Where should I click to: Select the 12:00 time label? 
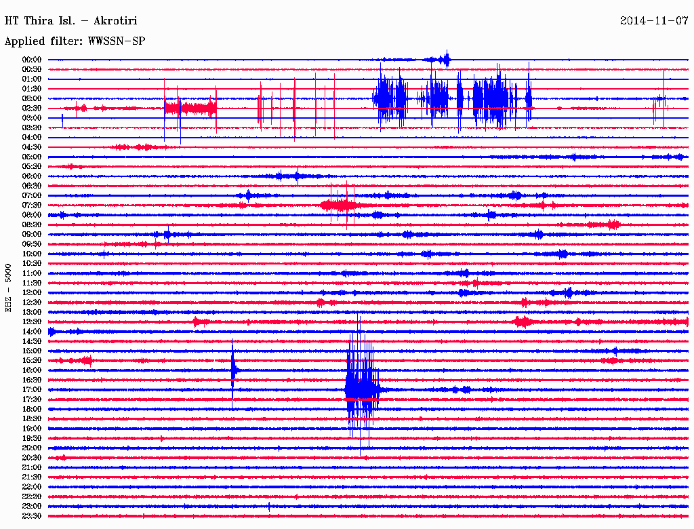[32, 292]
